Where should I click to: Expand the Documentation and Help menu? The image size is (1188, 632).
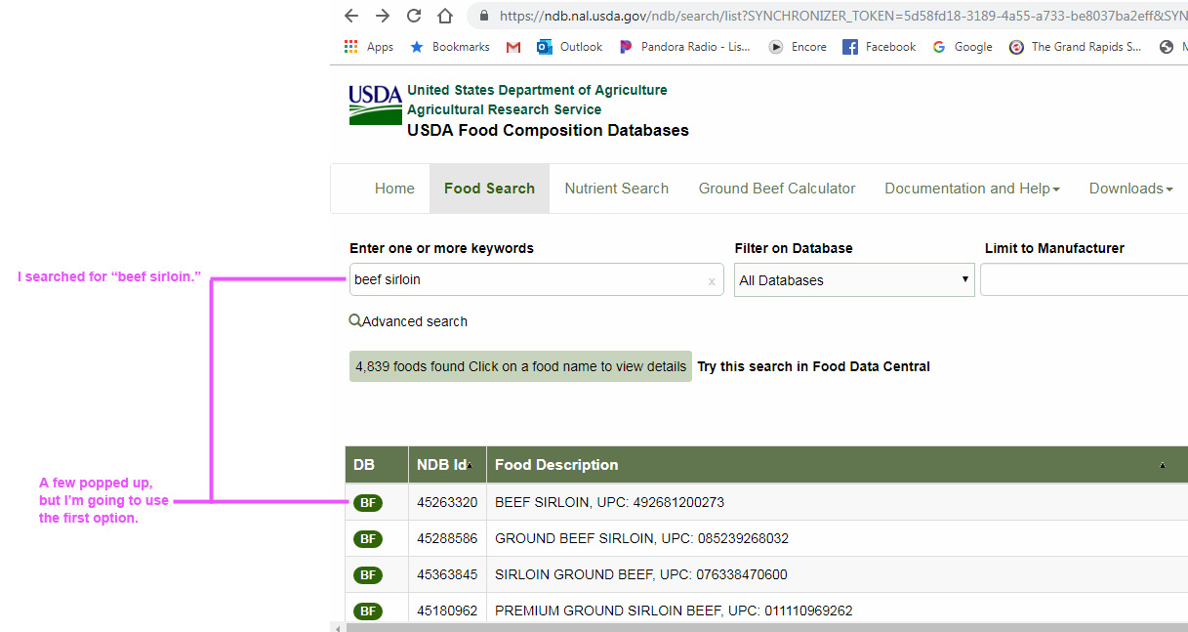click(x=970, y=188)
